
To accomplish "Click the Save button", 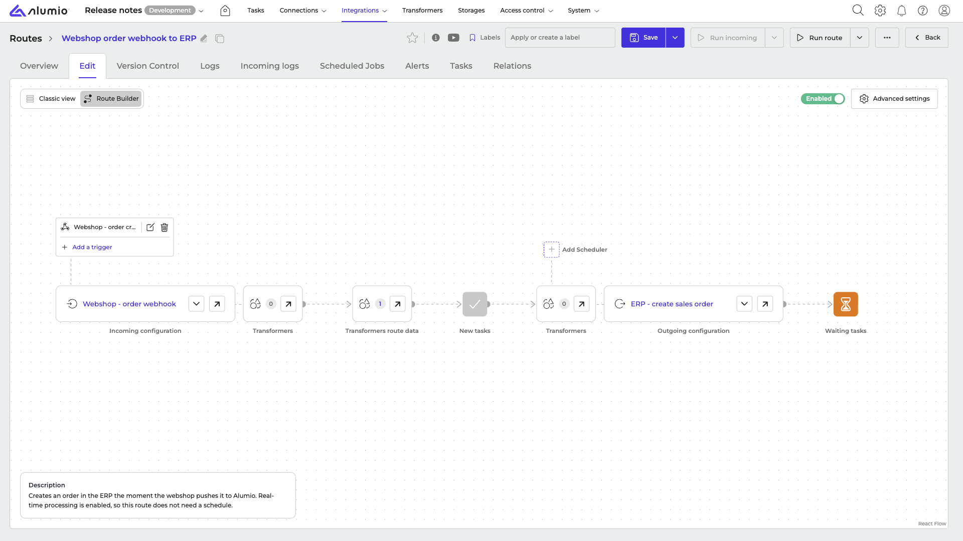I will (644, 38).
